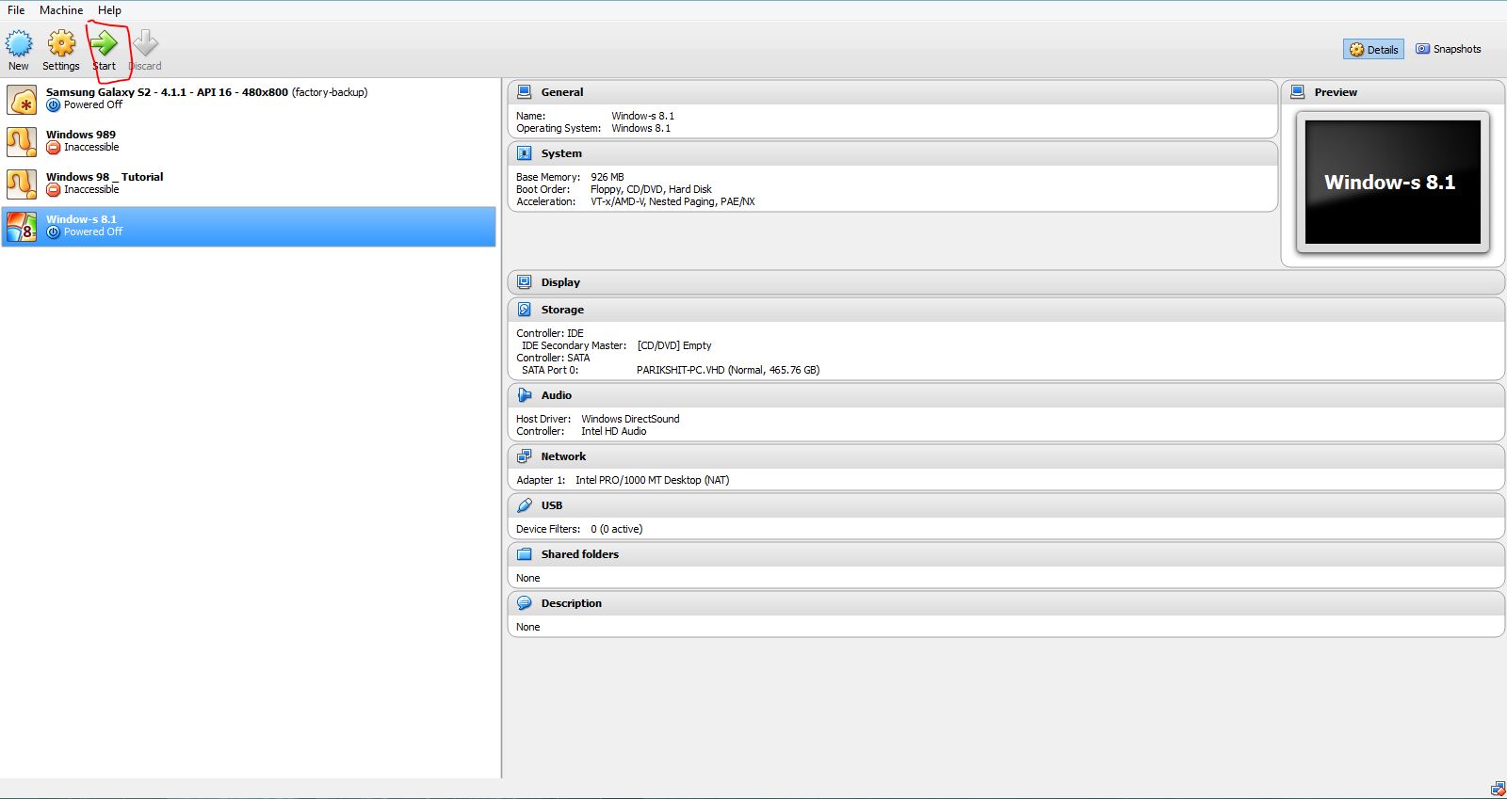The width and height of the screenshot is (1507, 799).
Task: Click the Shared folders section icon
Action: pos(525,554)
